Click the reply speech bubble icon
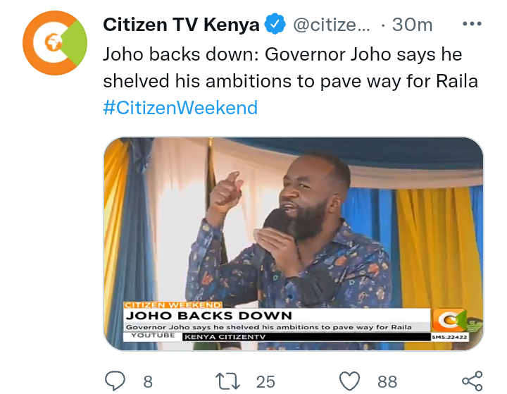 [x=115, y=381]
